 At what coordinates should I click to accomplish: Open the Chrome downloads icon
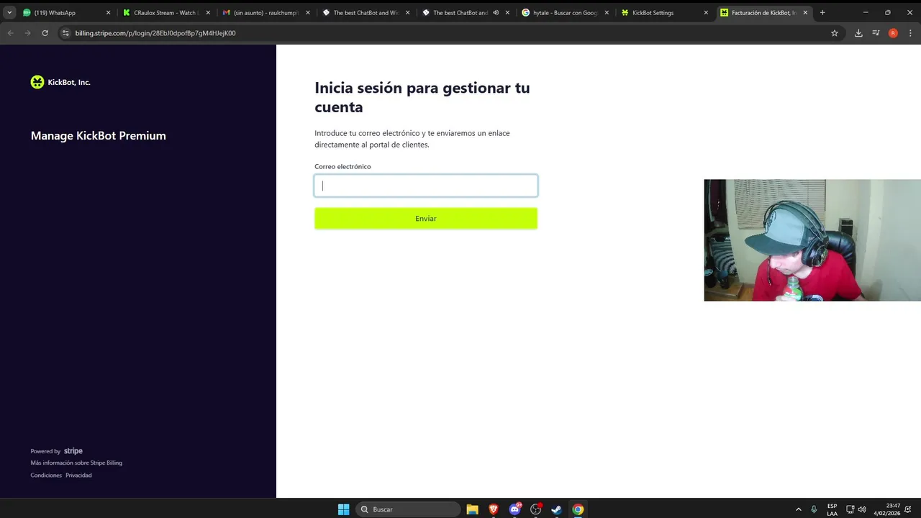[858, 33]
